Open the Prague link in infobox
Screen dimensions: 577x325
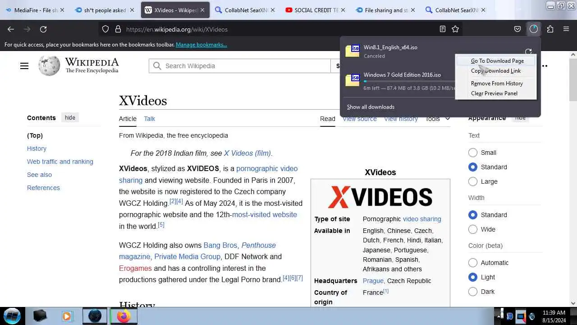[373, 281]
